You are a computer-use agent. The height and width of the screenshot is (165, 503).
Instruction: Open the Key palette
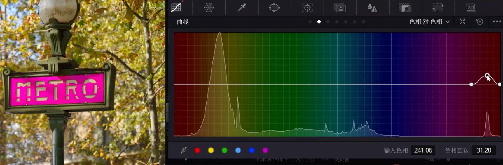pyautogui.click(x=405, y=8)
